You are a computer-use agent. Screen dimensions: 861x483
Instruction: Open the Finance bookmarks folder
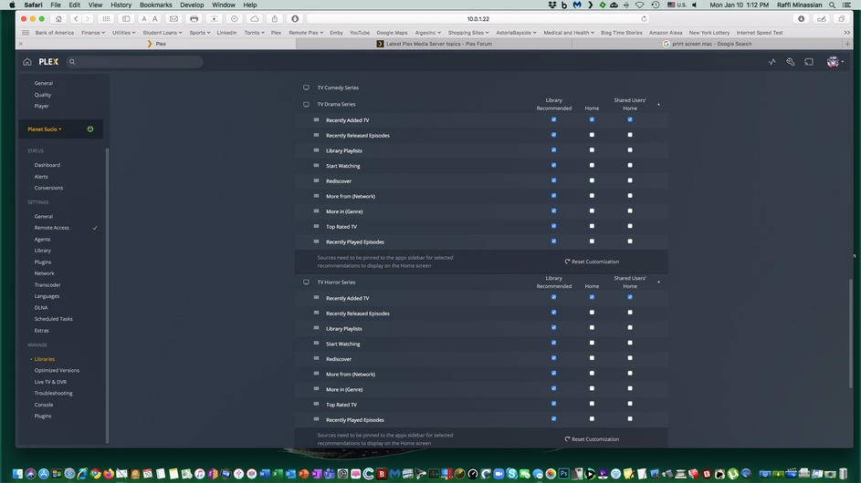point(93,33)
